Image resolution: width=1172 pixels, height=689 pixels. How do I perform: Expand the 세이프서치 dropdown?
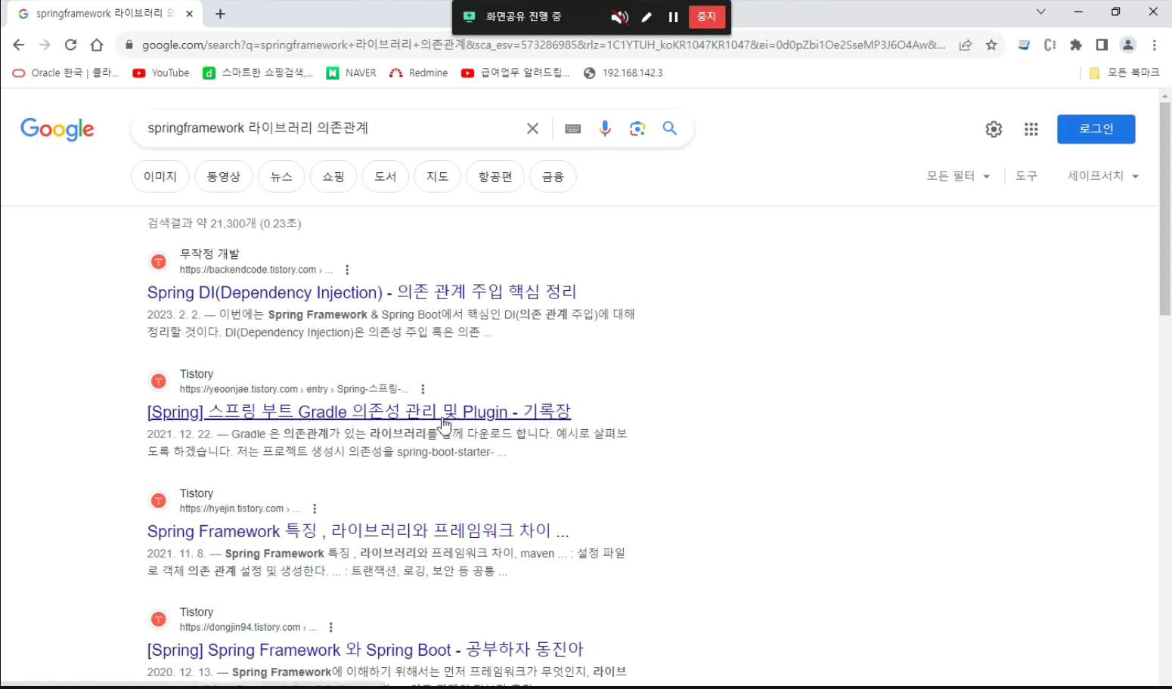click(1103, 176)
